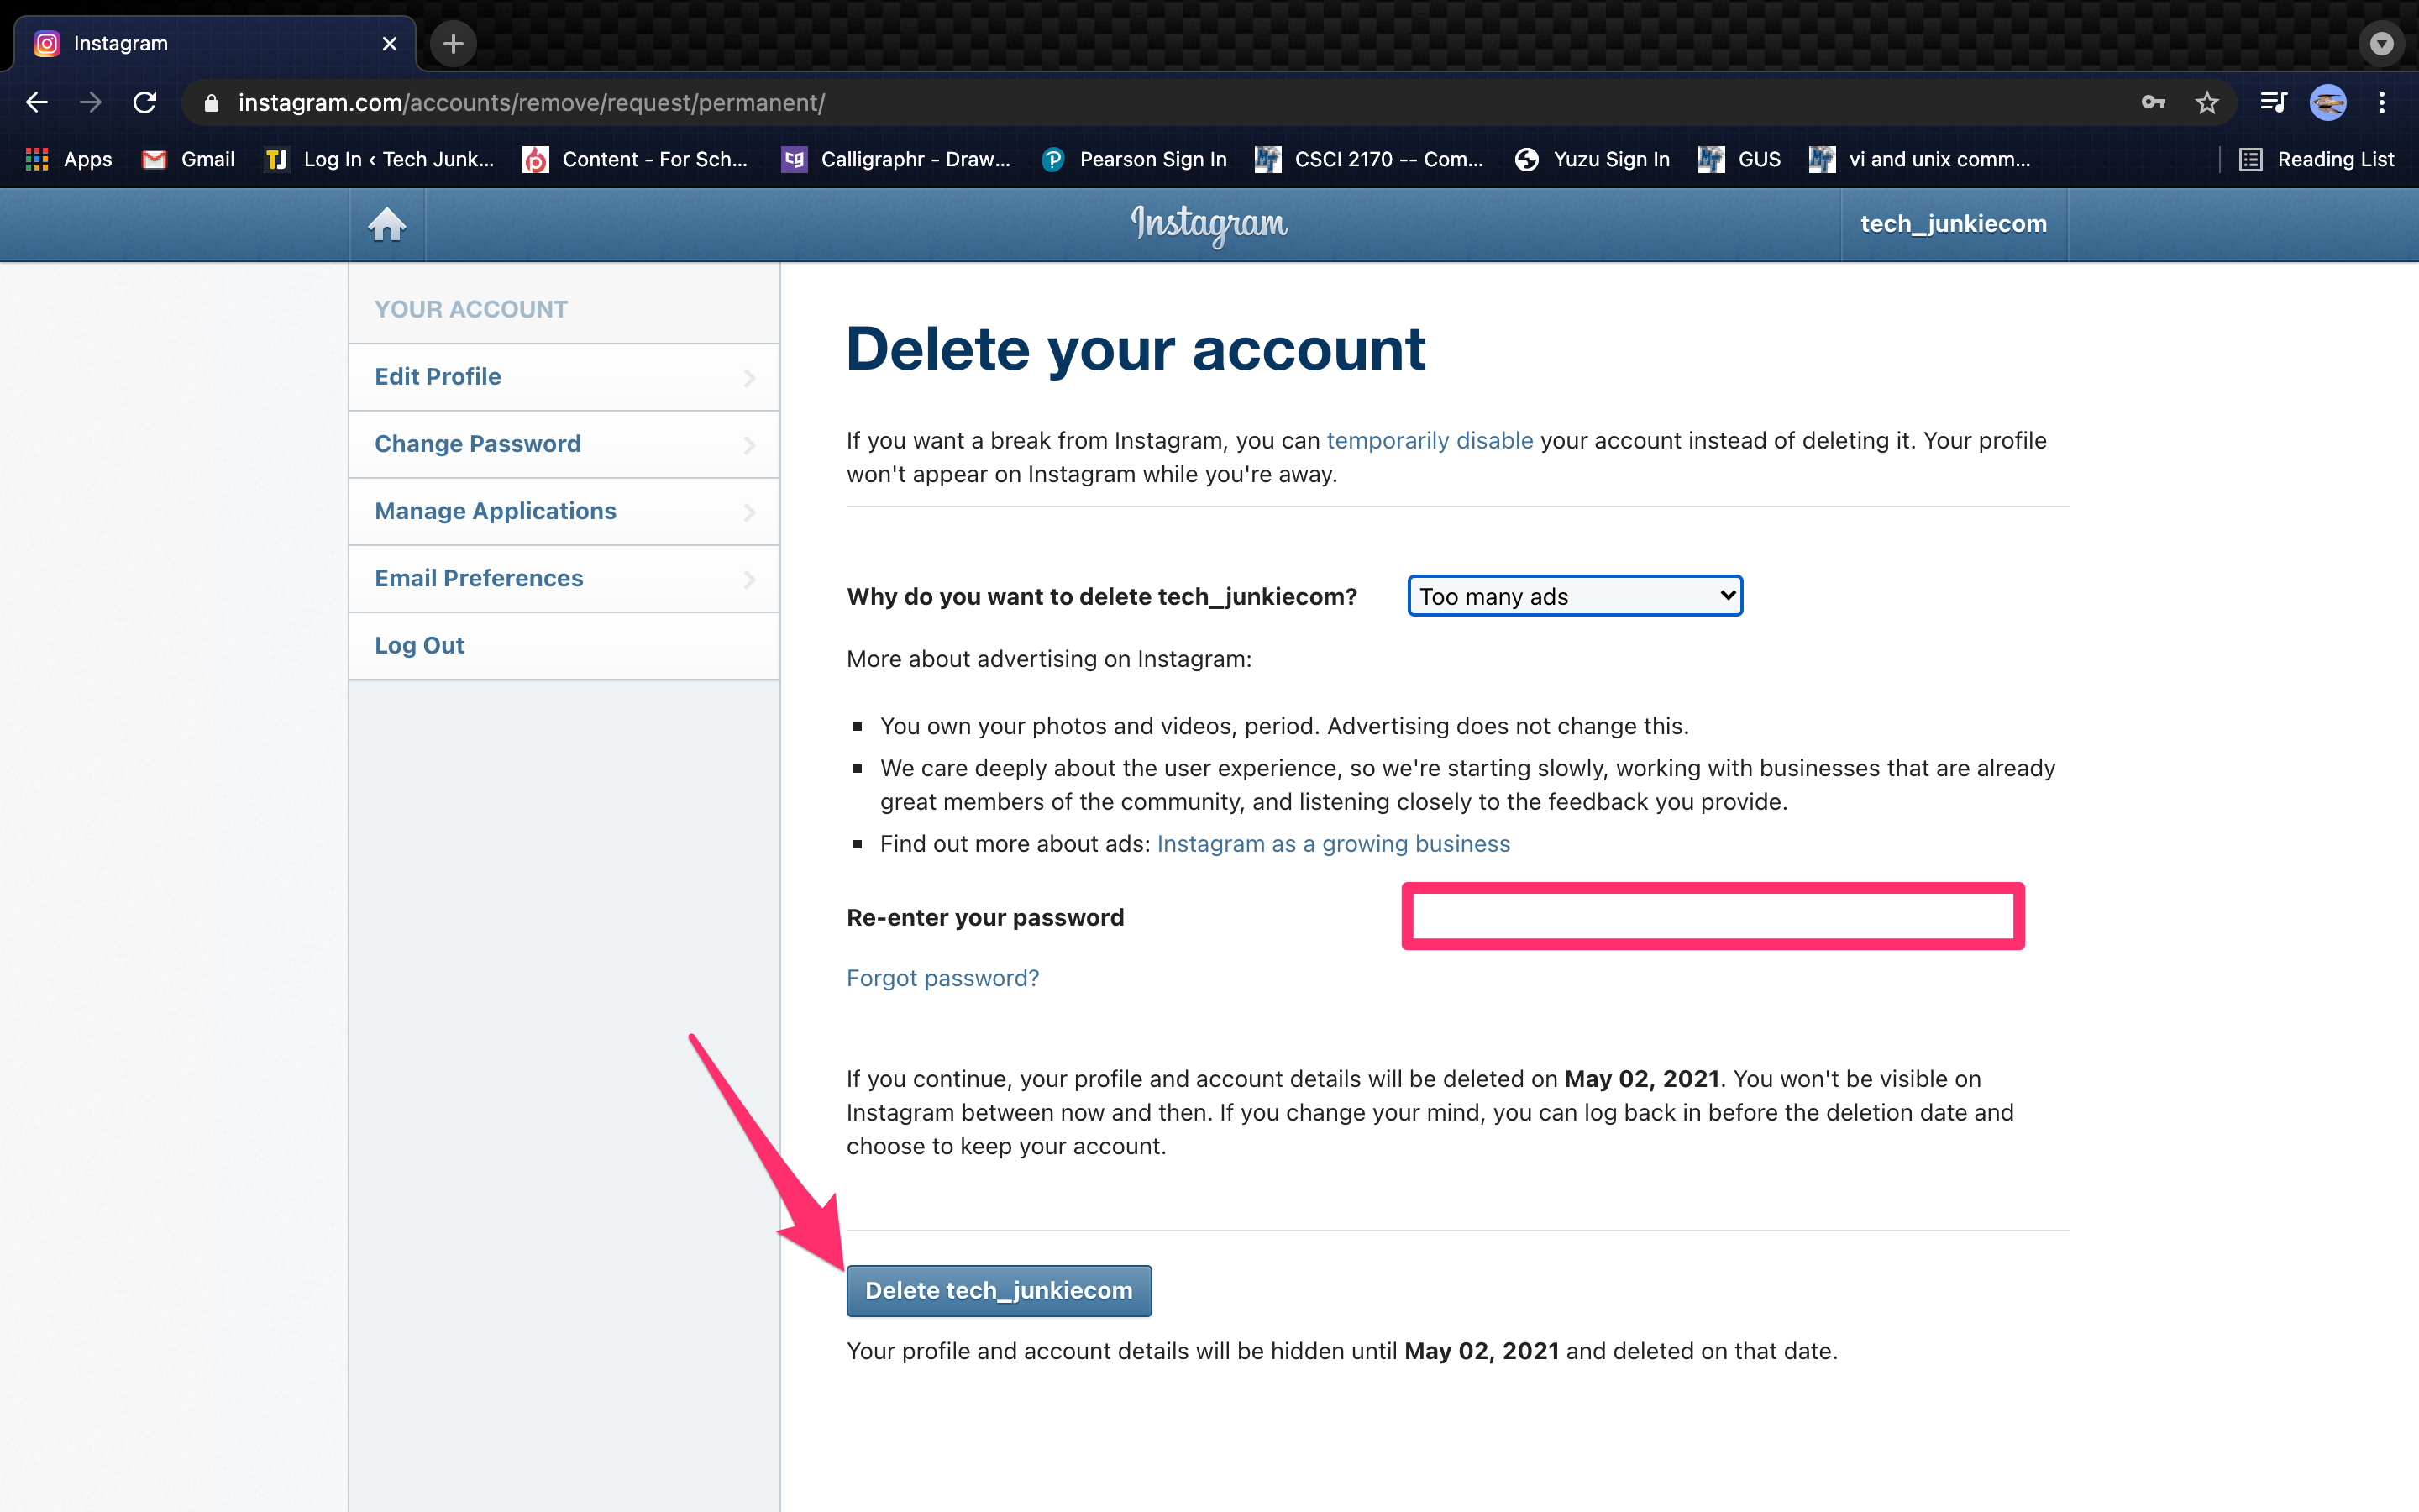
Task: Open the saved password key icon
Action: pyautogui.click(x=2153, y=102)
